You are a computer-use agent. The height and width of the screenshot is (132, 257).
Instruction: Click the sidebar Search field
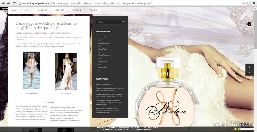(108, 22)
